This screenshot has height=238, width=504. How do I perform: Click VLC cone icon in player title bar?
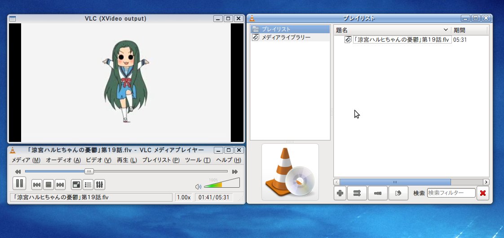pos(13,150)
